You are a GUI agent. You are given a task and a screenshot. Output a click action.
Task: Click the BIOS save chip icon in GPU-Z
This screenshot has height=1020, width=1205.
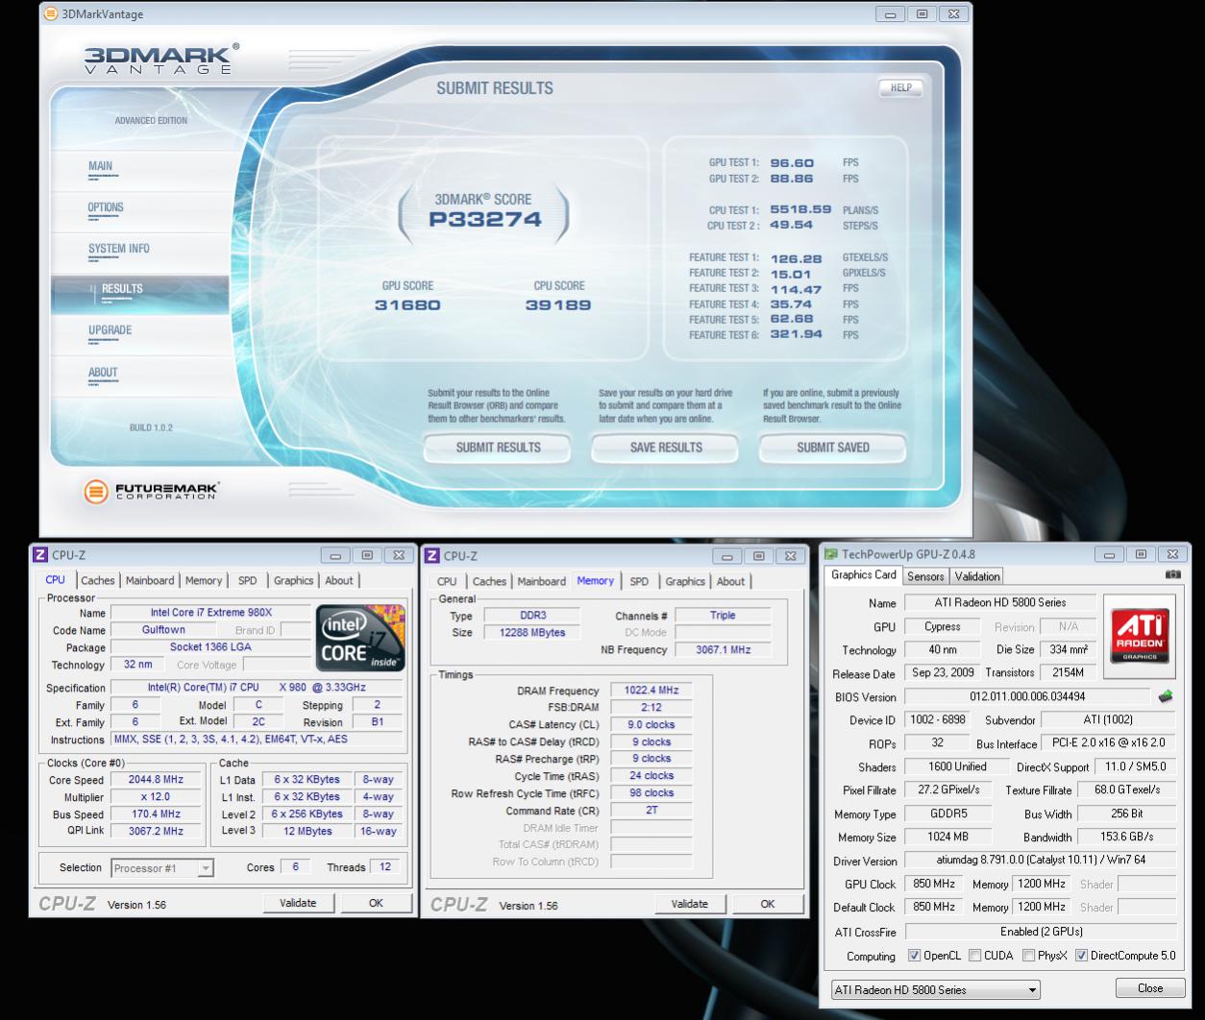(x=1166, y=696)
